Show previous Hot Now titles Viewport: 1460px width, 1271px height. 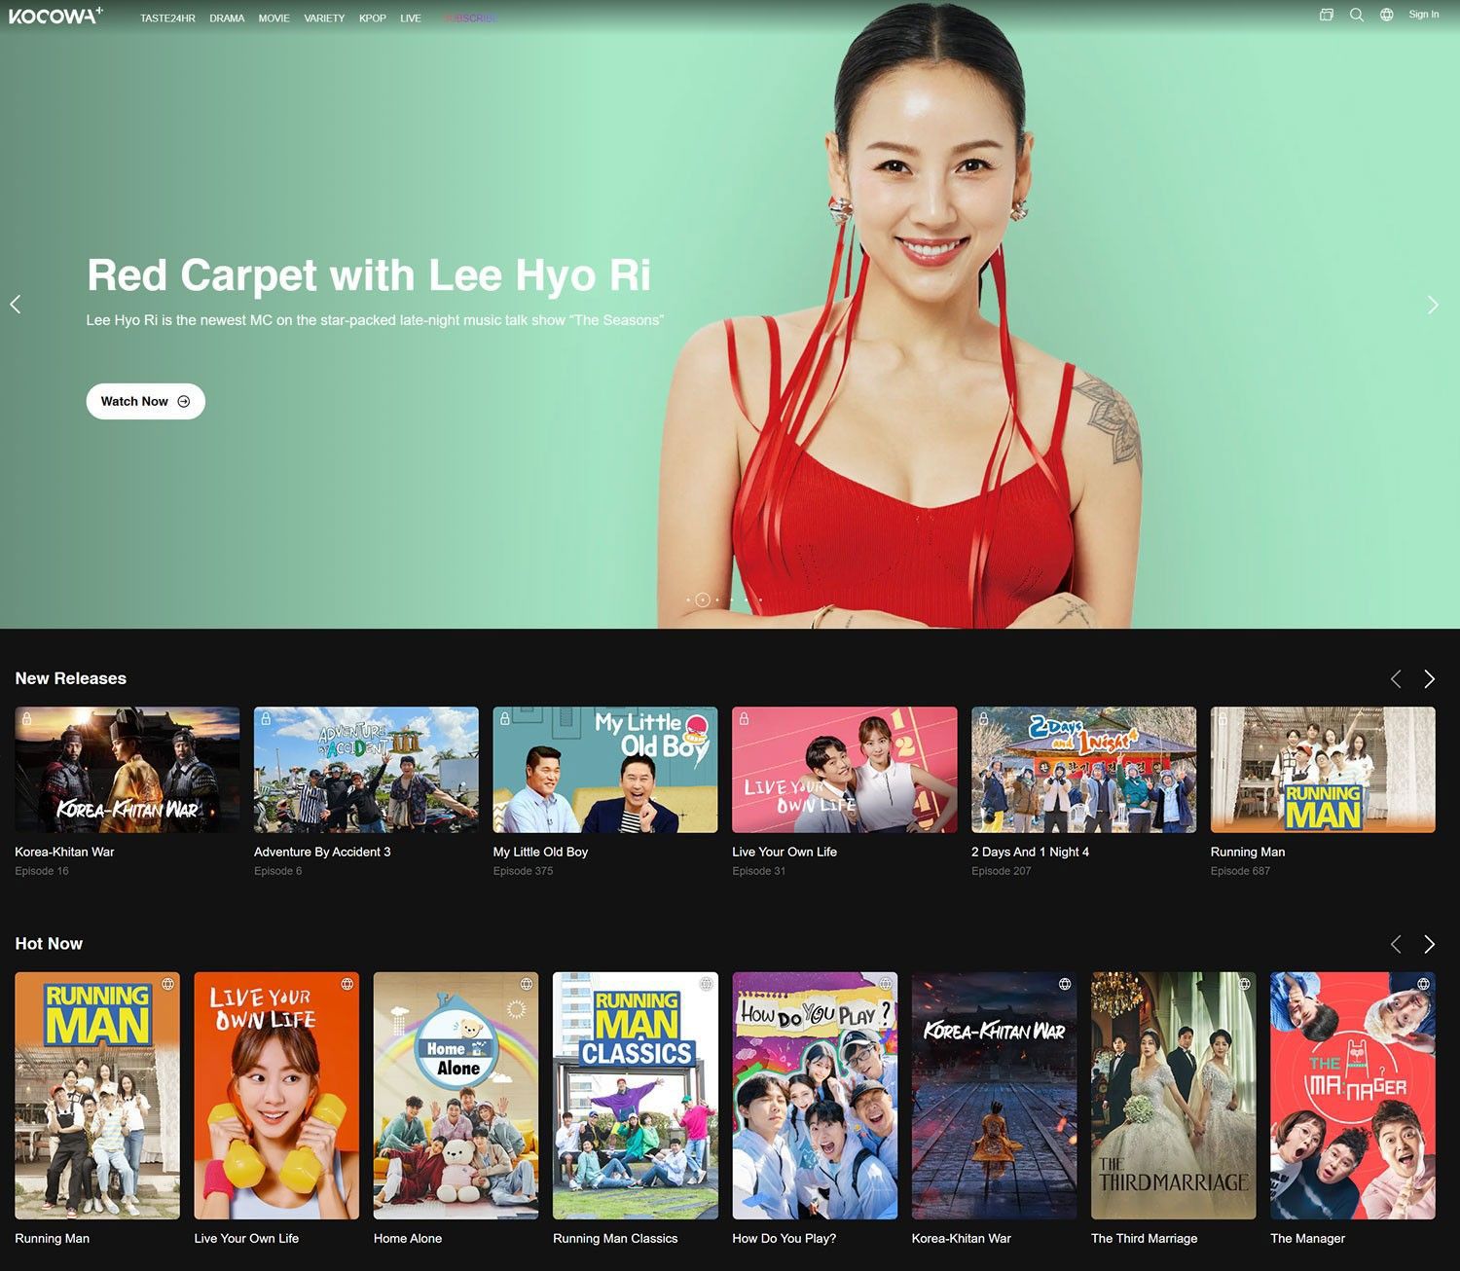tap(1396, 944)
